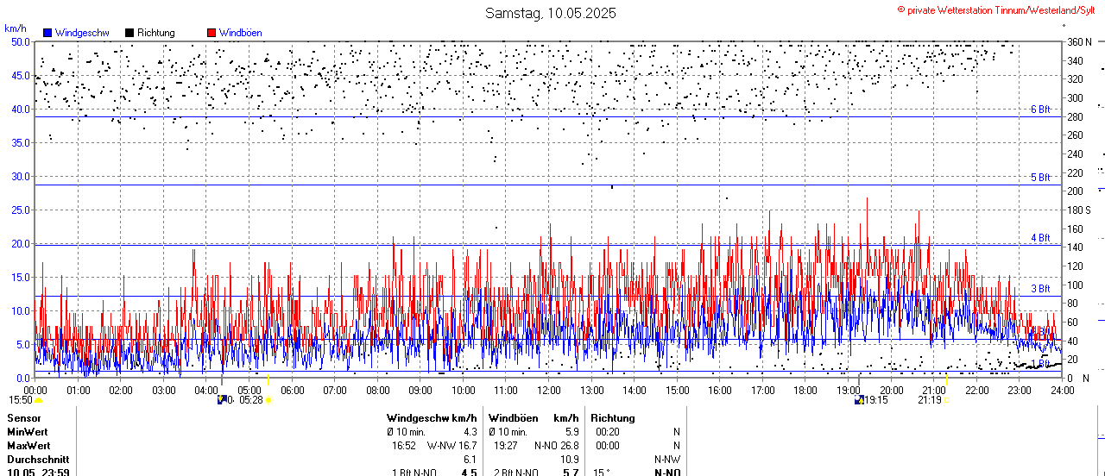The image size is (1105, 476).
Task: Click the average wind speed 6.1
Action: coord(470,460)
